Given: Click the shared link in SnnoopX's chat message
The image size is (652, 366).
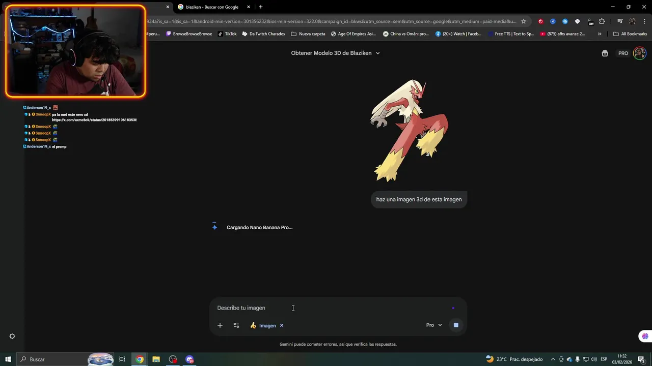Looking at the screenshot, I should (x=94, y=120).
